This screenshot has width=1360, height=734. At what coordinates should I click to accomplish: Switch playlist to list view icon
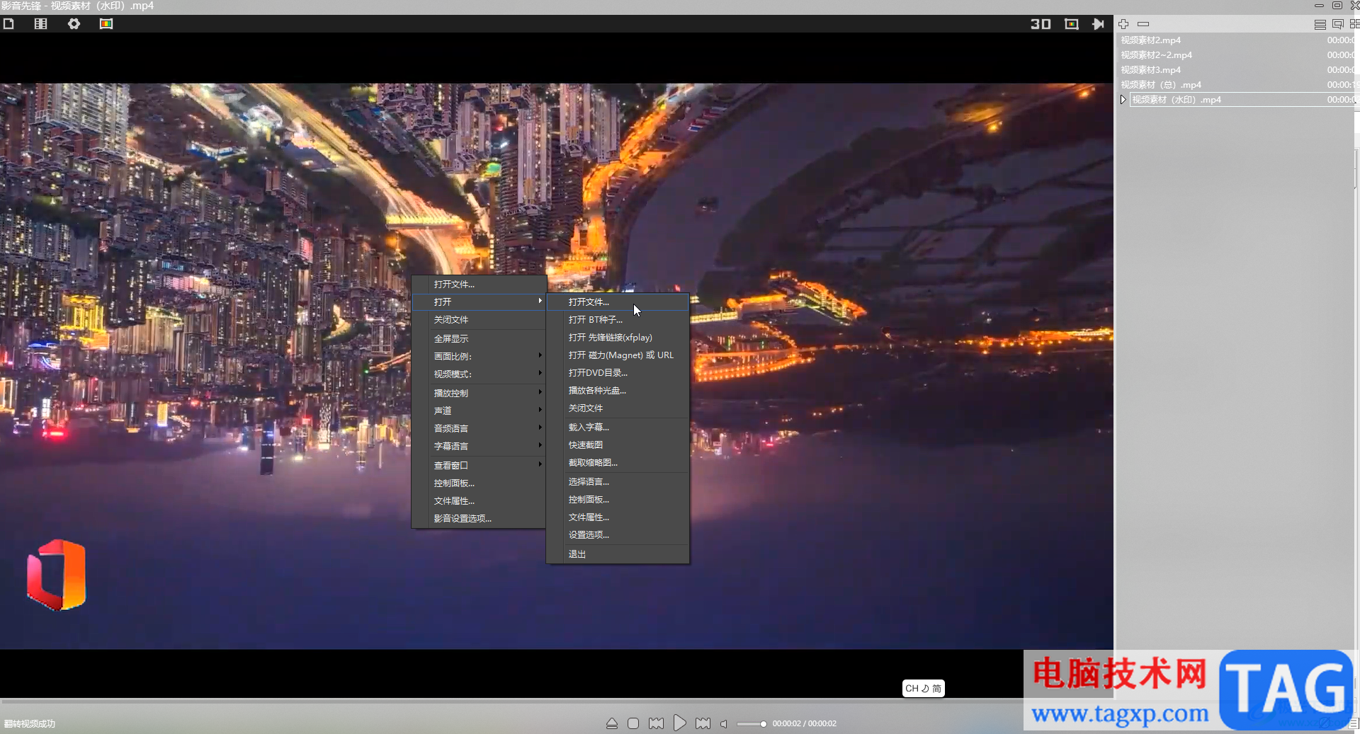pos(1320,24)
